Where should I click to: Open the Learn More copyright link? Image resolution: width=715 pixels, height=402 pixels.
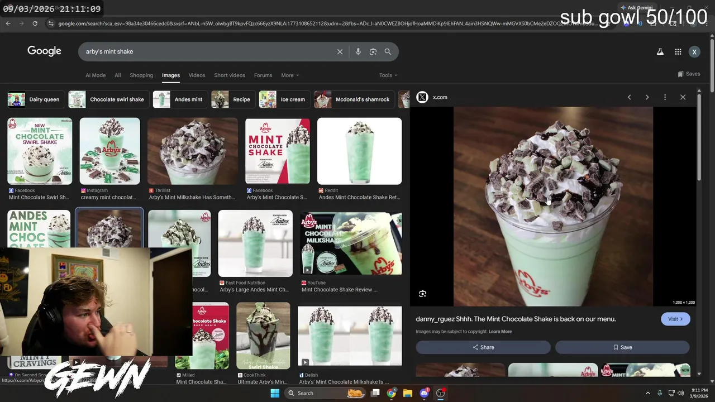tap(500, 332)
